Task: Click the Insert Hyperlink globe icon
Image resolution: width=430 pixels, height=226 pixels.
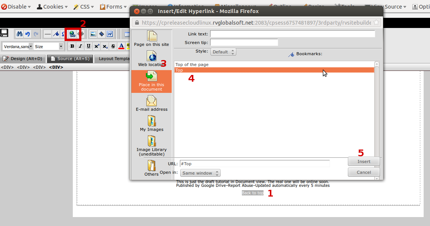Action: (72, 34)
